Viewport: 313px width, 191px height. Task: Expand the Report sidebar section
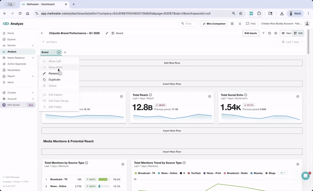click(x=33, y=76)
